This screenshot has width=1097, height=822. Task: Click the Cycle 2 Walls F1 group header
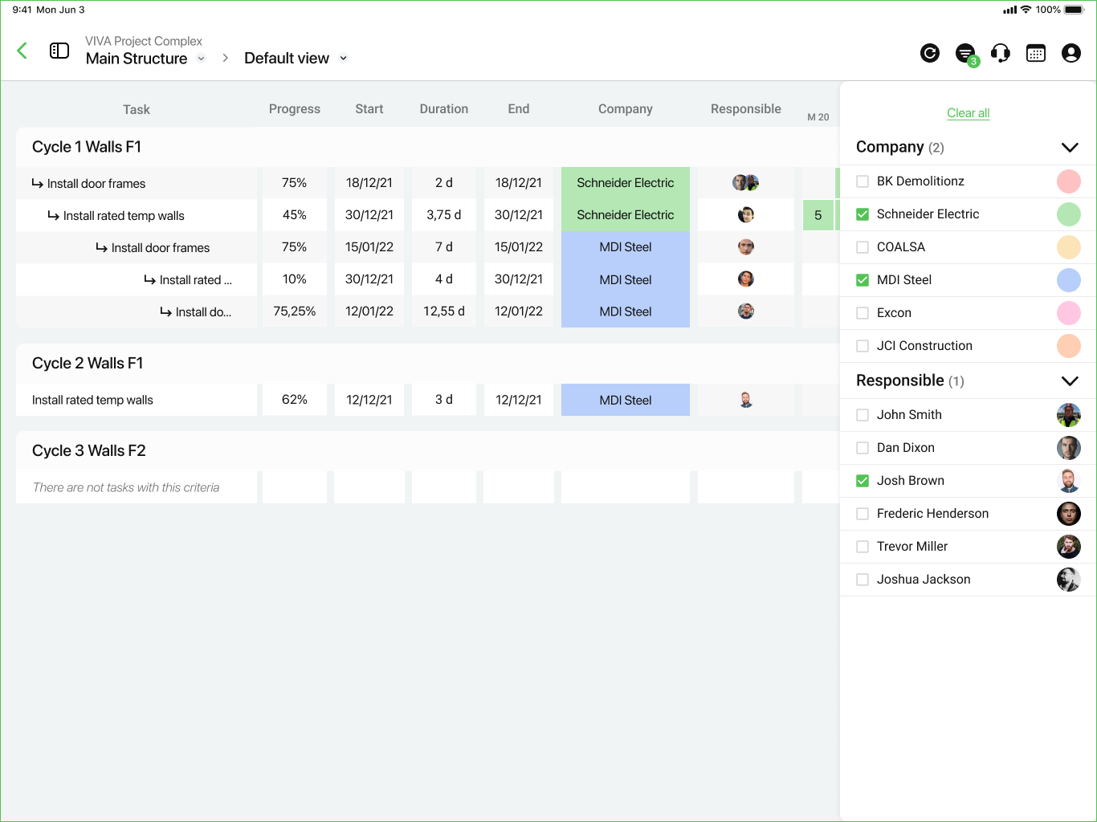427,364
